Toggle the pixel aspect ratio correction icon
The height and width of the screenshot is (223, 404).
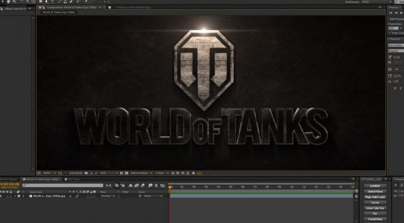[x=173, y=173]
